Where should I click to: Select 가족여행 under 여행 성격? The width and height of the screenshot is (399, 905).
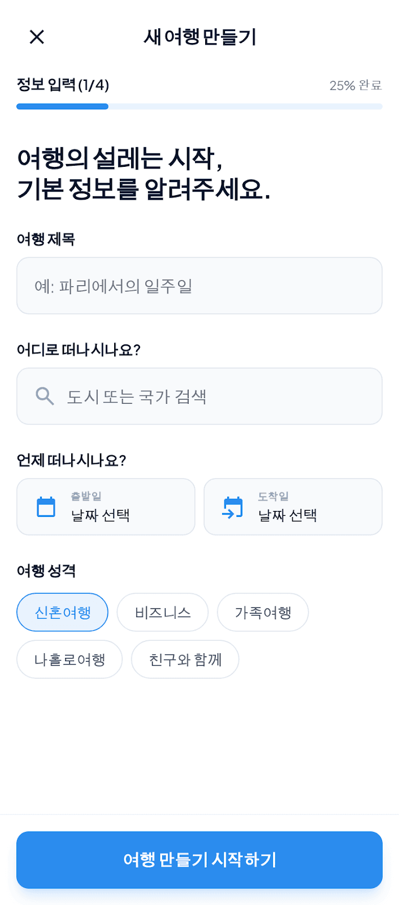coord(262,612)
